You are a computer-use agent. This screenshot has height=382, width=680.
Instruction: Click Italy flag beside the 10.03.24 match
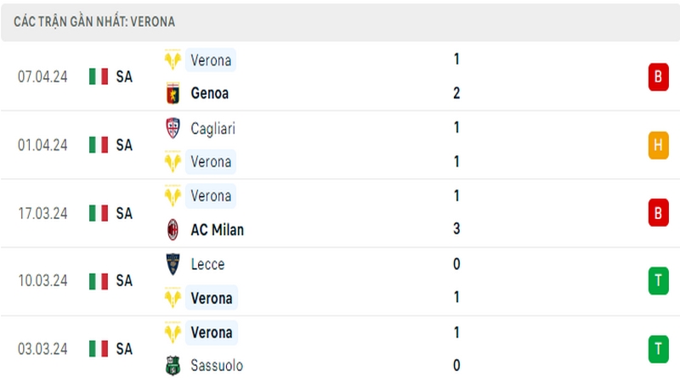click(99, 282)
